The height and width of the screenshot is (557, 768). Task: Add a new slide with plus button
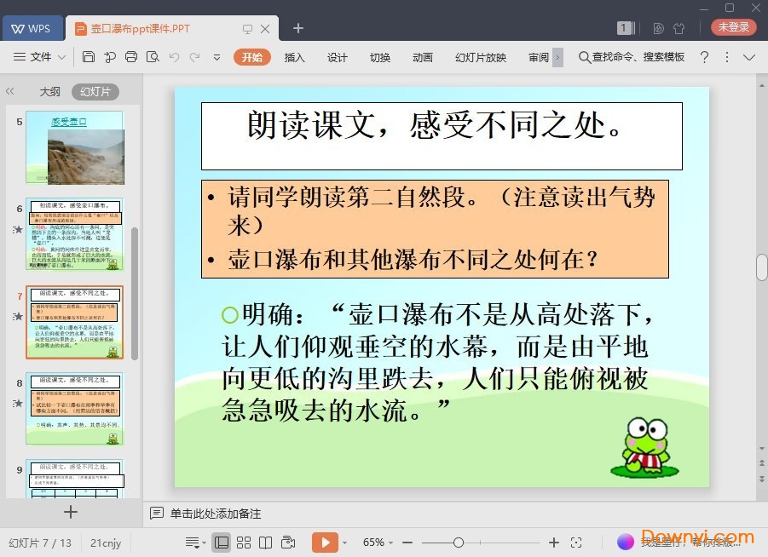tap(71, 512)
